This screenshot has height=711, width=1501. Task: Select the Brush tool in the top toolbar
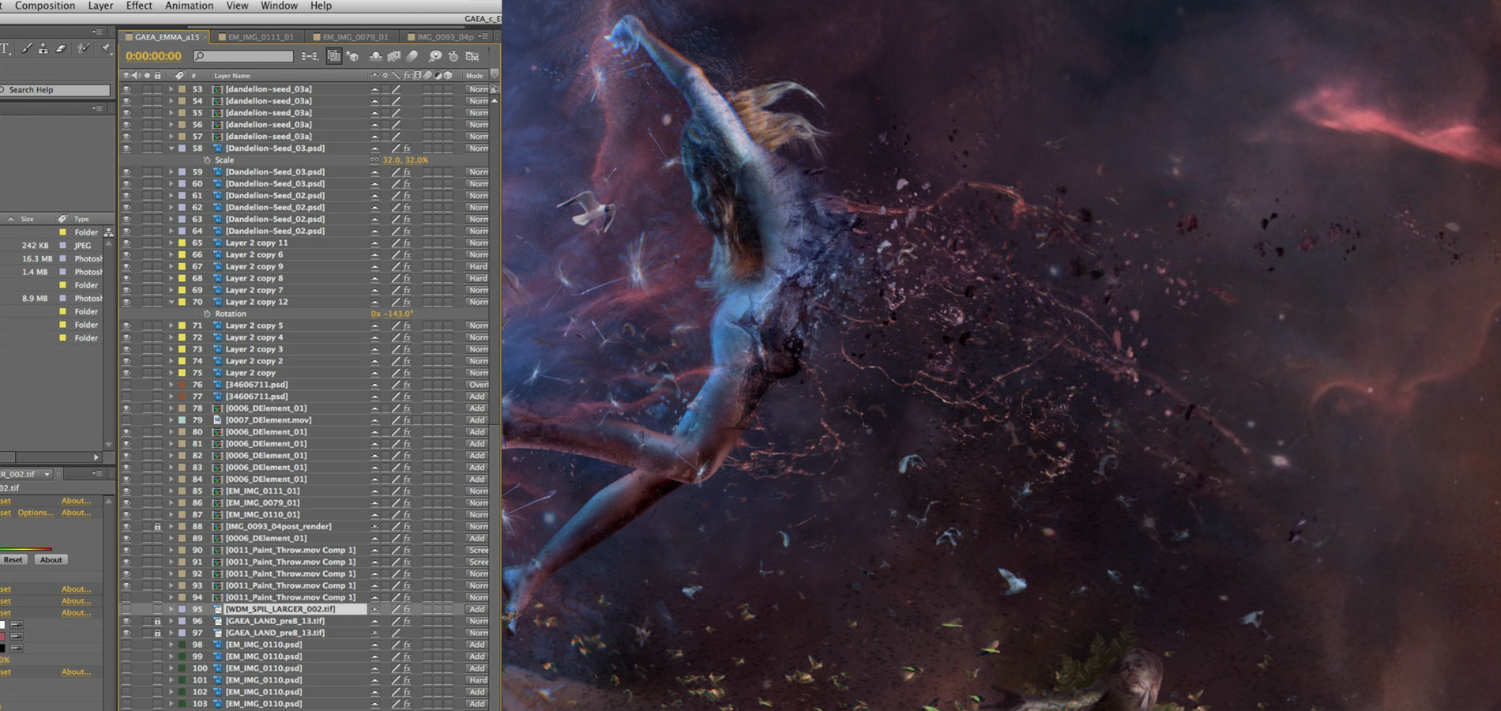tap(27, 49)
